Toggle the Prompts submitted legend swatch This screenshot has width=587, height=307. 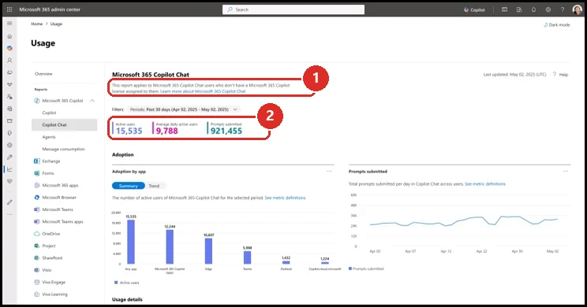(x=350, y=268)
